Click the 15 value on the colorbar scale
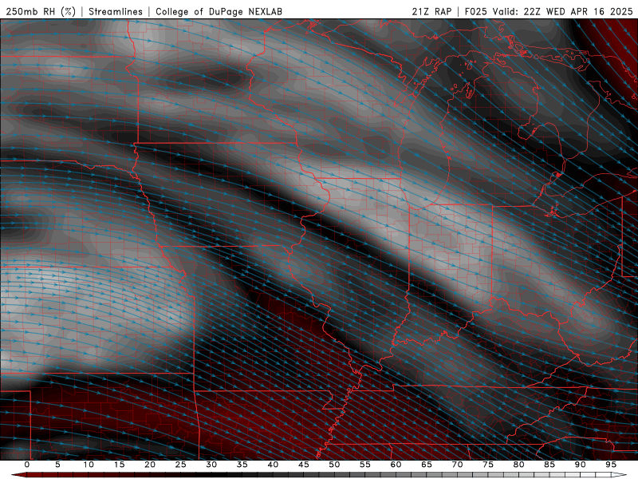The height and width of the screenshot is (479, 638). tap(119, 465)
